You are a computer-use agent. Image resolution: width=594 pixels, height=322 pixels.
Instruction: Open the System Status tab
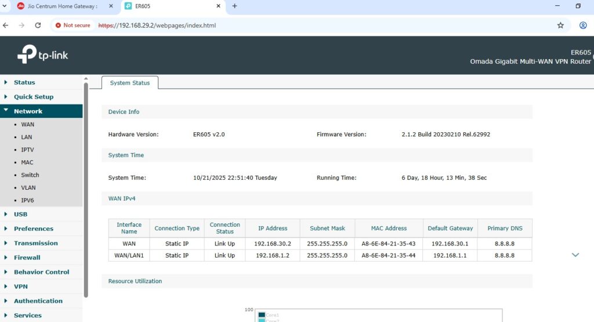tap(130, 82)
